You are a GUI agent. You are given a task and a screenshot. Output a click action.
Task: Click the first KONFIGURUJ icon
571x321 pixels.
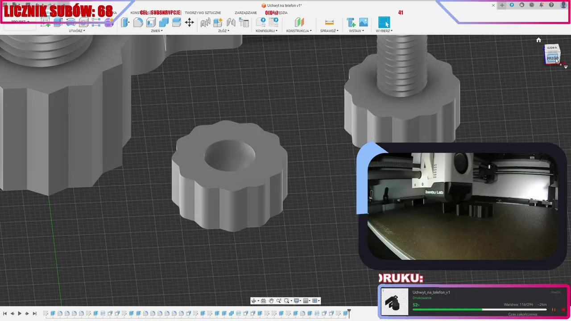pyautogui.click(x=261, y=22)
